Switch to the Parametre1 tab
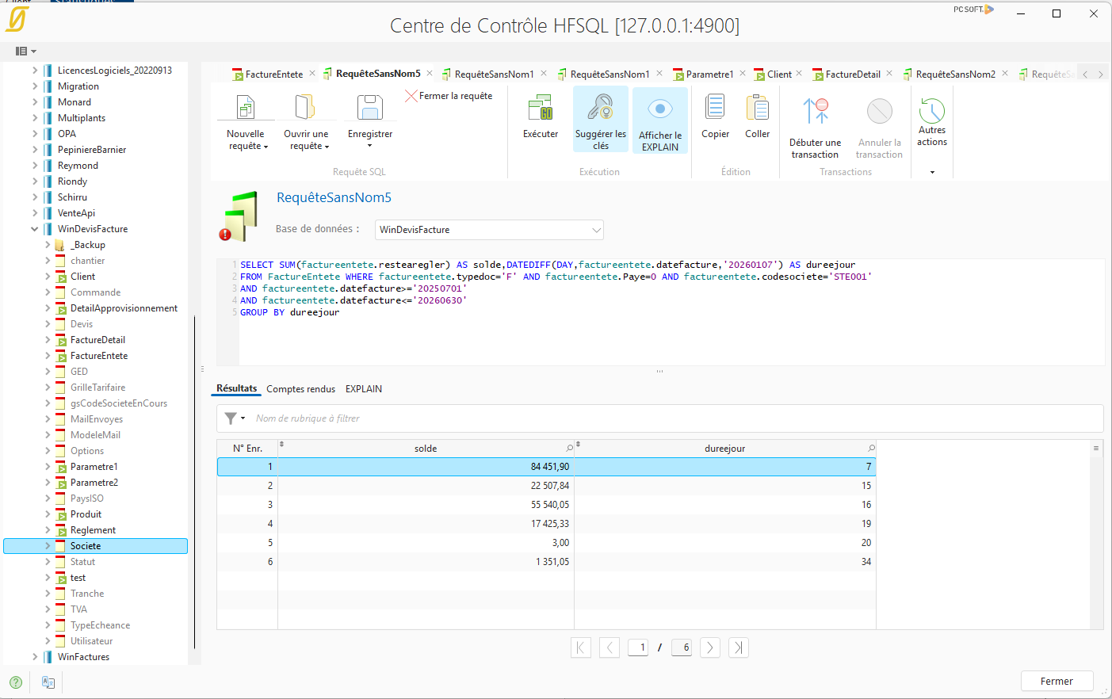This screenshot has height=699, width=1112. click(x=709, y=74)
